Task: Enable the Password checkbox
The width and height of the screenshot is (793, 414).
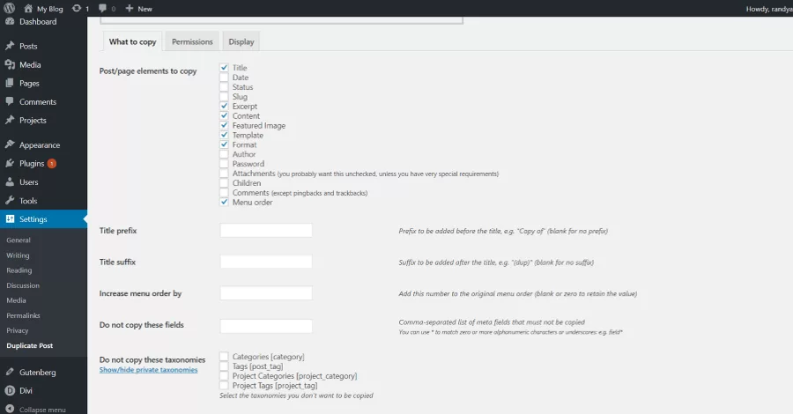Action: pos(224,163)
